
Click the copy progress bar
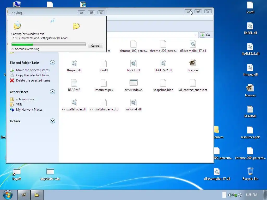point(48,44)
